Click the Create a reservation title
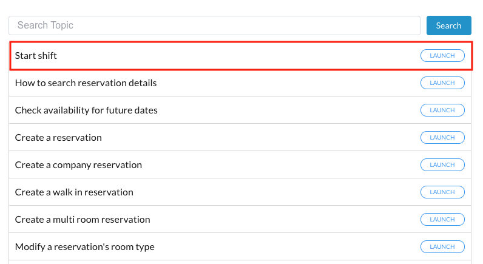483x264 pixels. (58, 138)
